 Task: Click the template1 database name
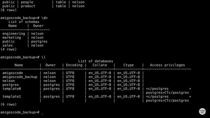[x=12, y=97]
